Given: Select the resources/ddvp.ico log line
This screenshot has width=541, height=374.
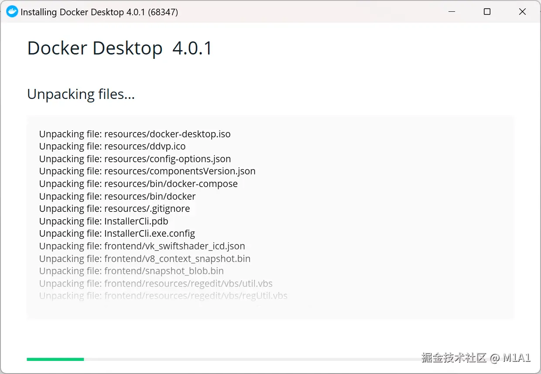Looking at the screenshot, I should pos(113,146).
